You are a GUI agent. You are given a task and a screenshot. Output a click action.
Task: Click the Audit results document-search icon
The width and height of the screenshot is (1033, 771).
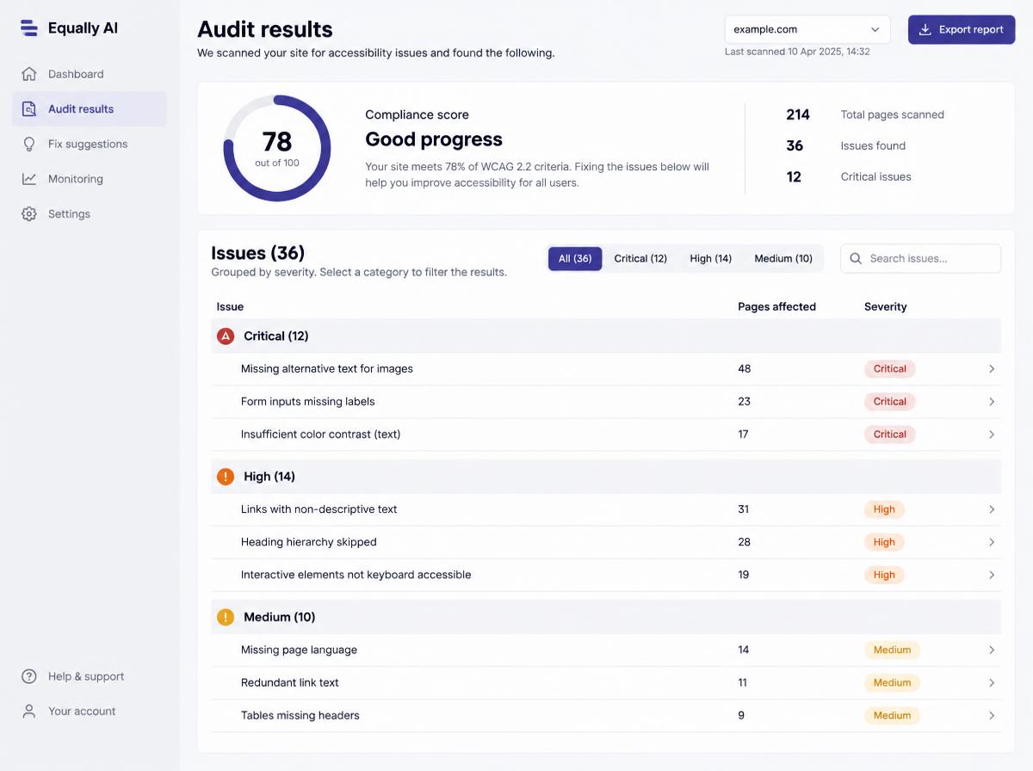click(x=29, y=109)
